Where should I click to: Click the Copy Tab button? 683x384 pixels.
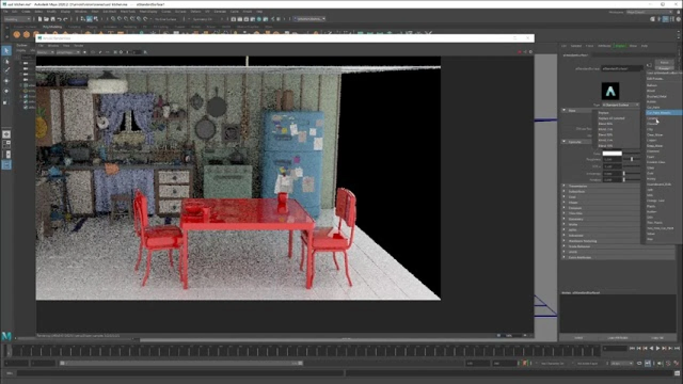[x=658, y=338]
